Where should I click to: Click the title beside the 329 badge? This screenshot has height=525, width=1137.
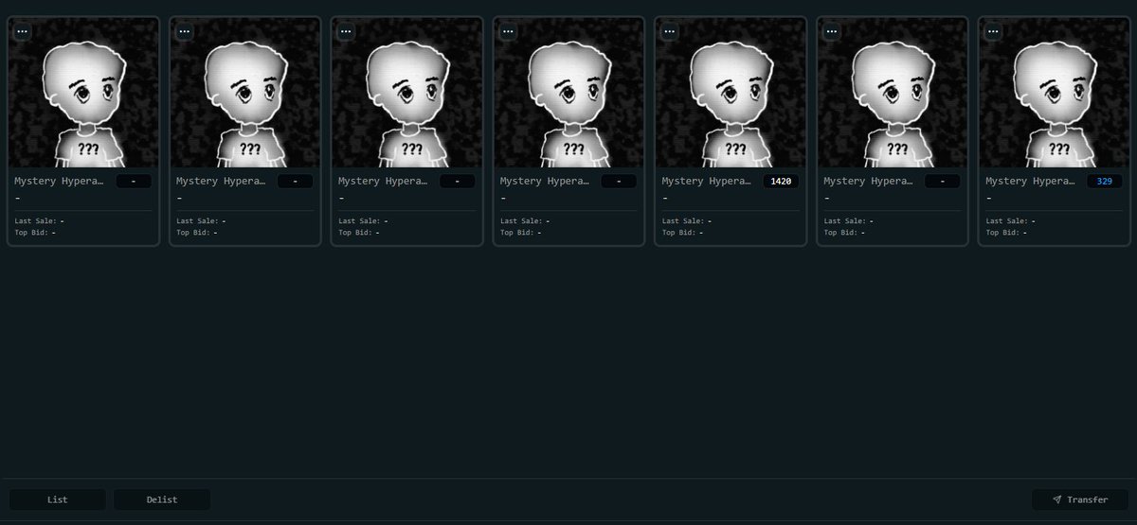coord(1033,181)
